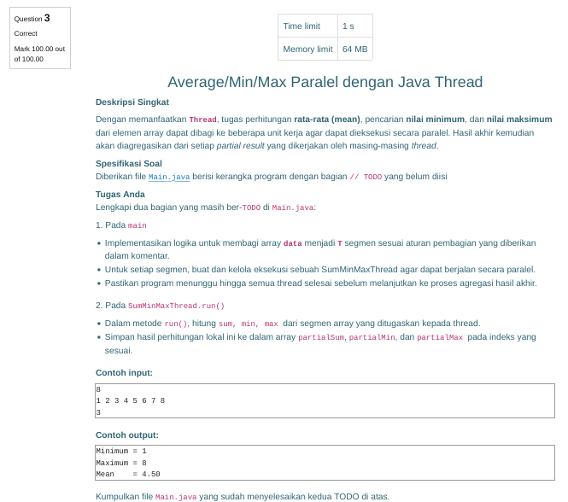The width and height of the screenshot is (568, 502).
Task: Click the Tugas Anda heading
Action: (120, 194)
